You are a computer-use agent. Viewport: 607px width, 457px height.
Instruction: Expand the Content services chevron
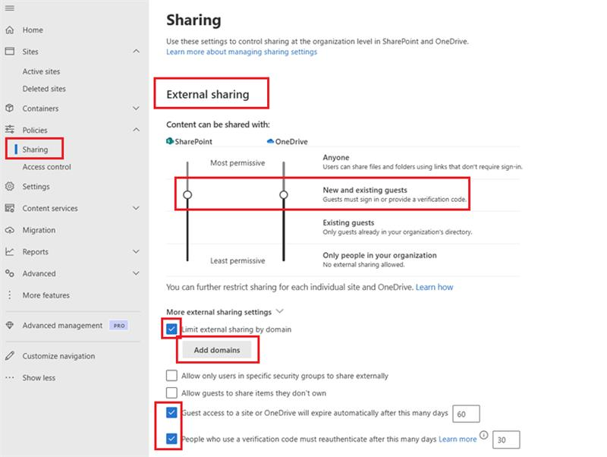click(137, 208)
